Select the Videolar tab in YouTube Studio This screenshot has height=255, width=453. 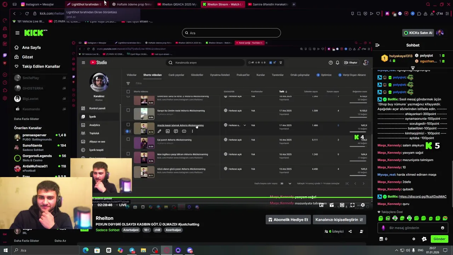[131, 75]
